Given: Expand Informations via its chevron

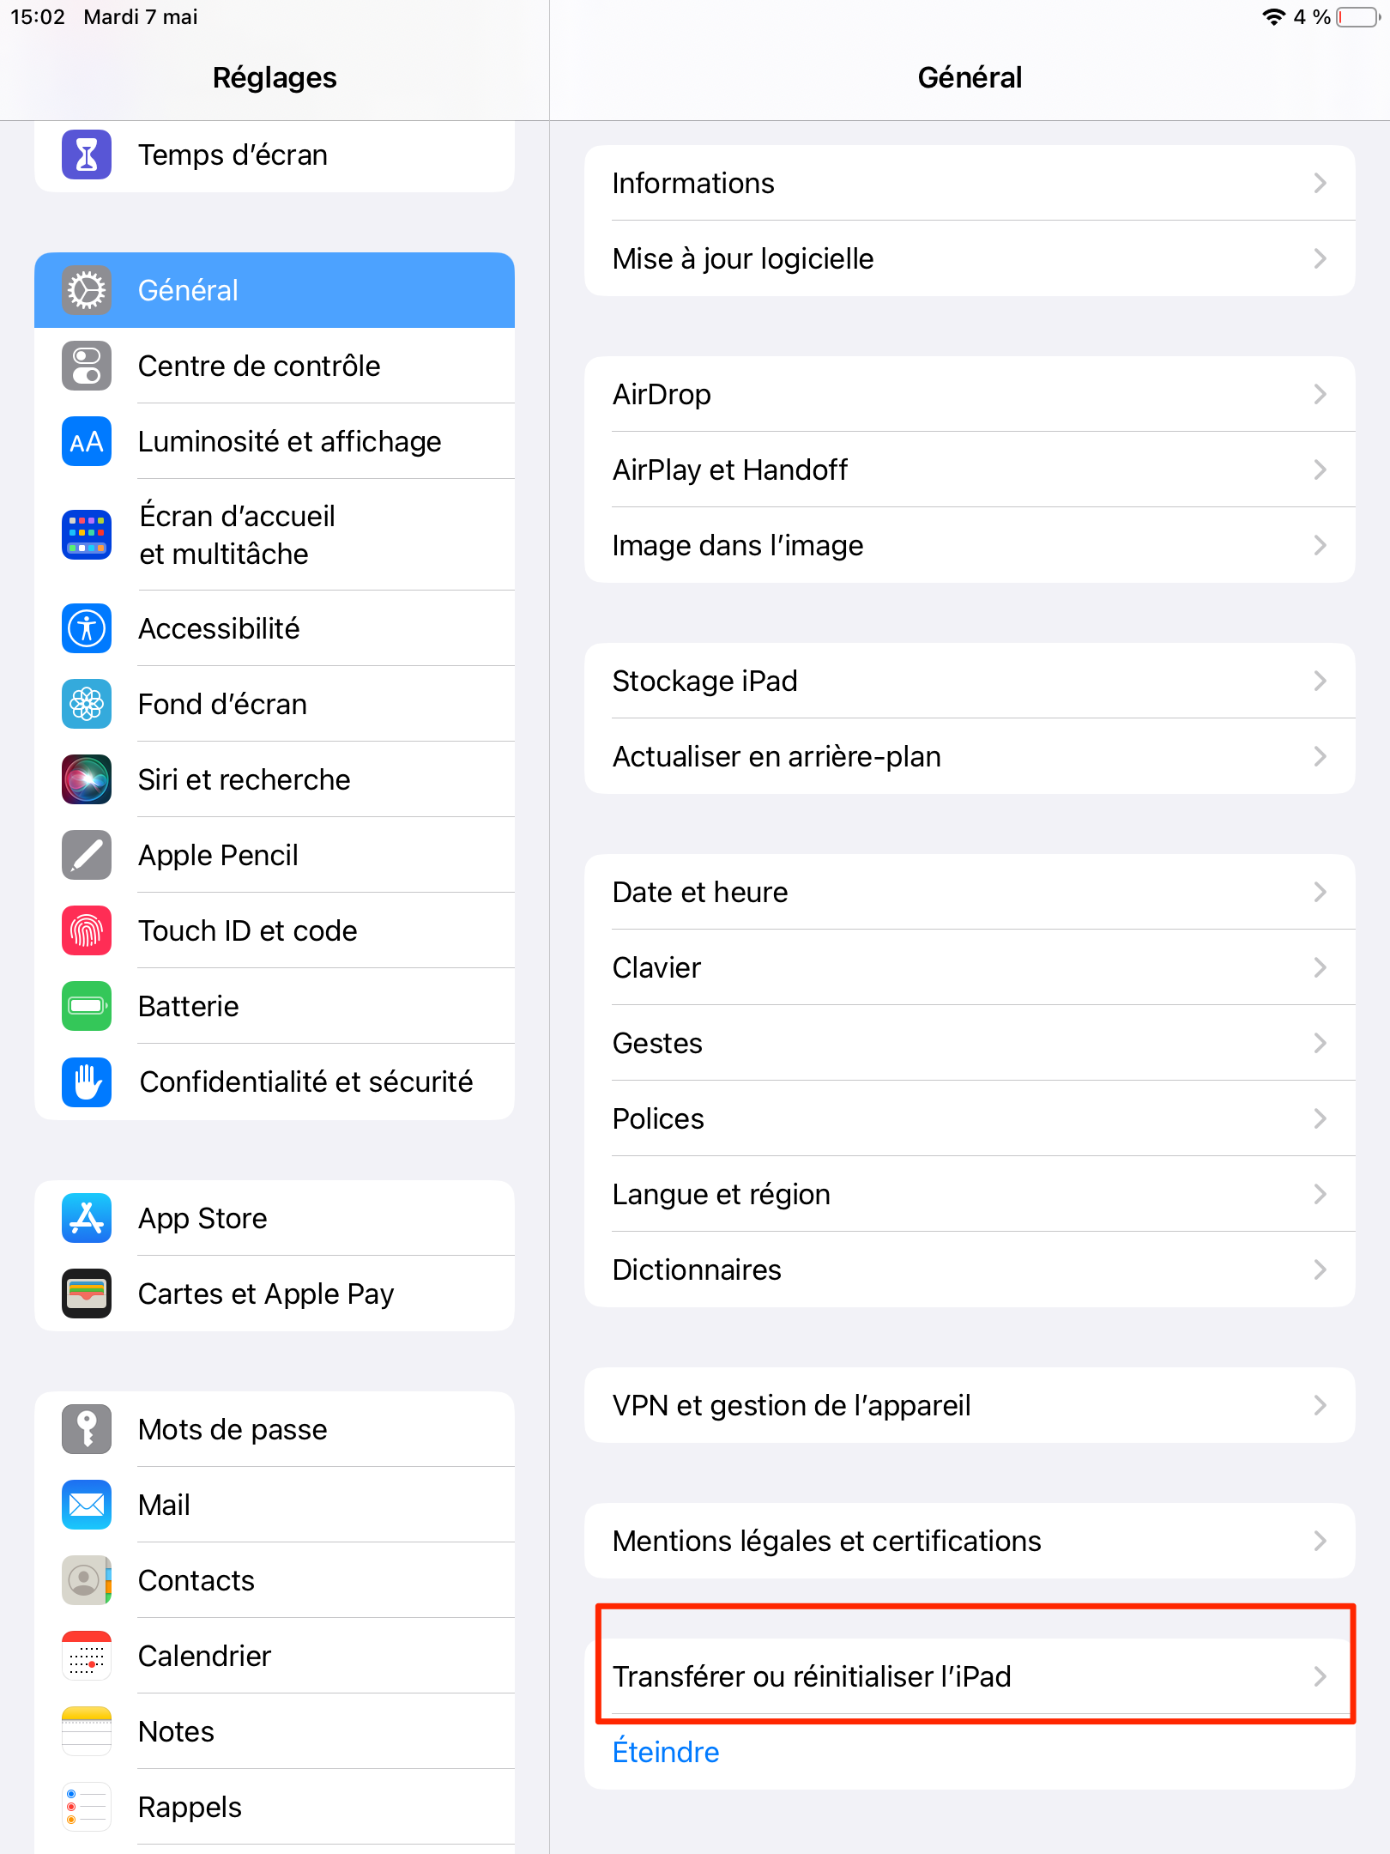Looking at the screenshot, I should (1320, 183).
